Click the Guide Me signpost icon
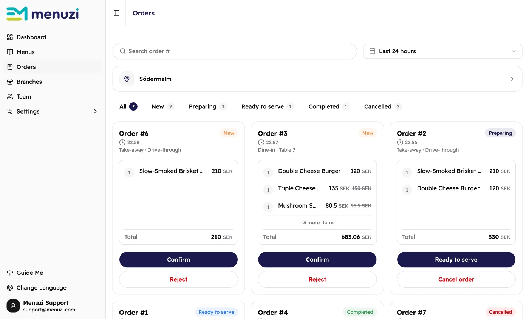The image size is (529, 319). point(10,273)
